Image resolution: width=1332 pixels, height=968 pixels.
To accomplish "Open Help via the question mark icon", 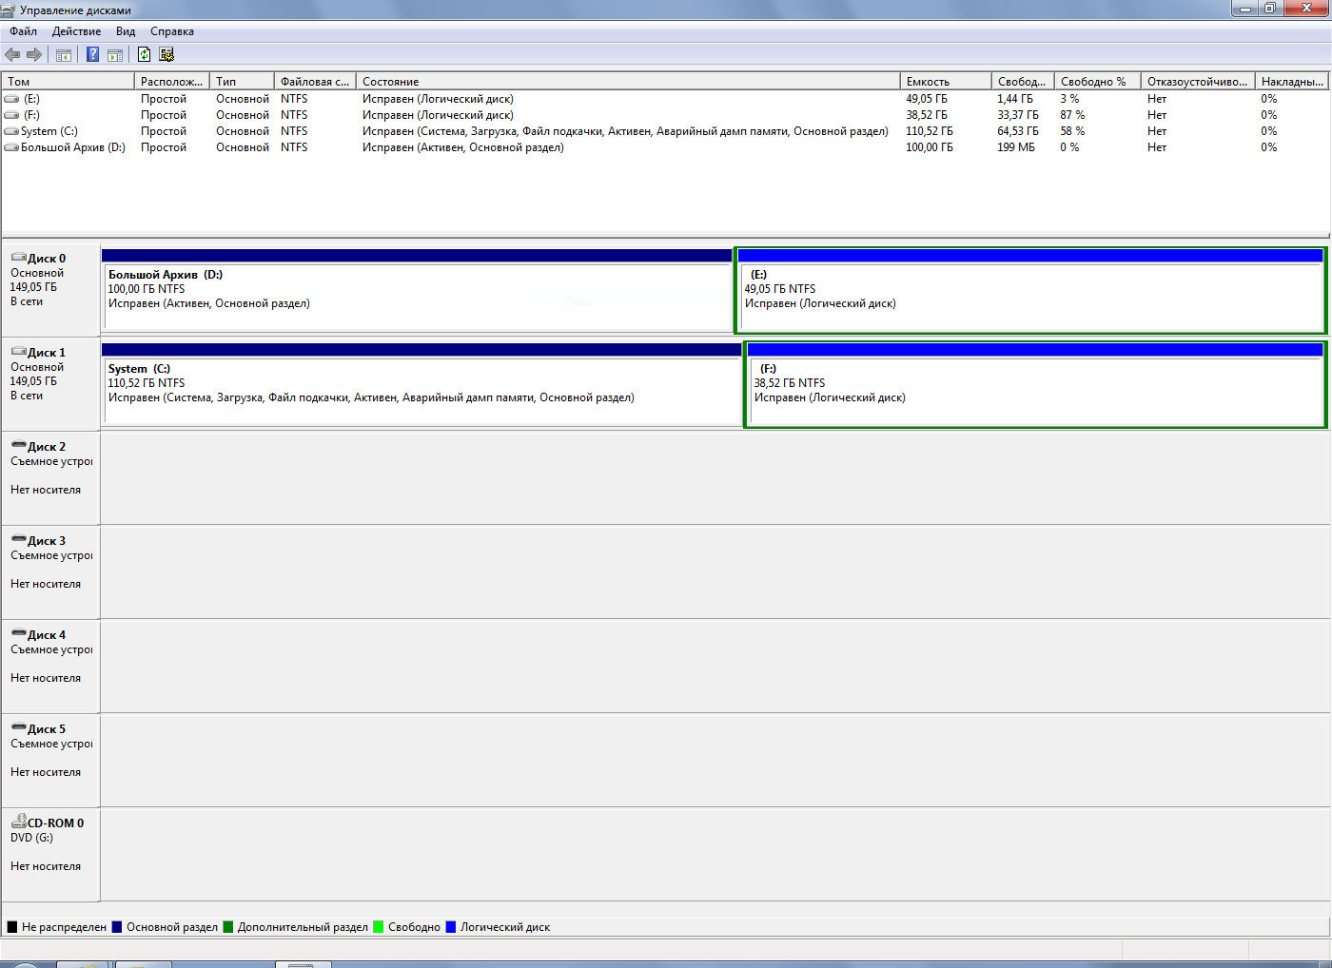I will click(x=92, y=55).
